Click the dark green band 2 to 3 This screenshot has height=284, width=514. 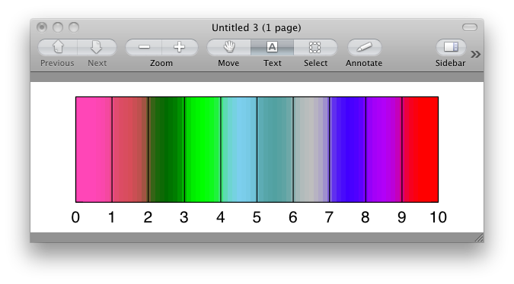pyautogui.click(x=167, y=150)
